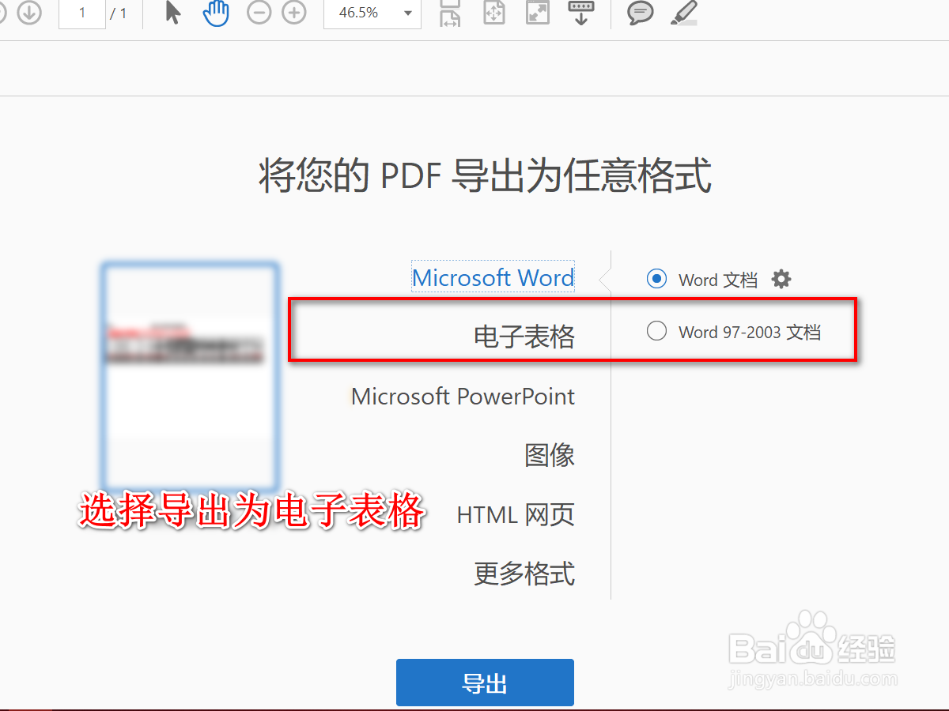Select the Word 97-2003 文档 radio button
The width and height of the screenshot is (949, 711).
click(656, 331)
